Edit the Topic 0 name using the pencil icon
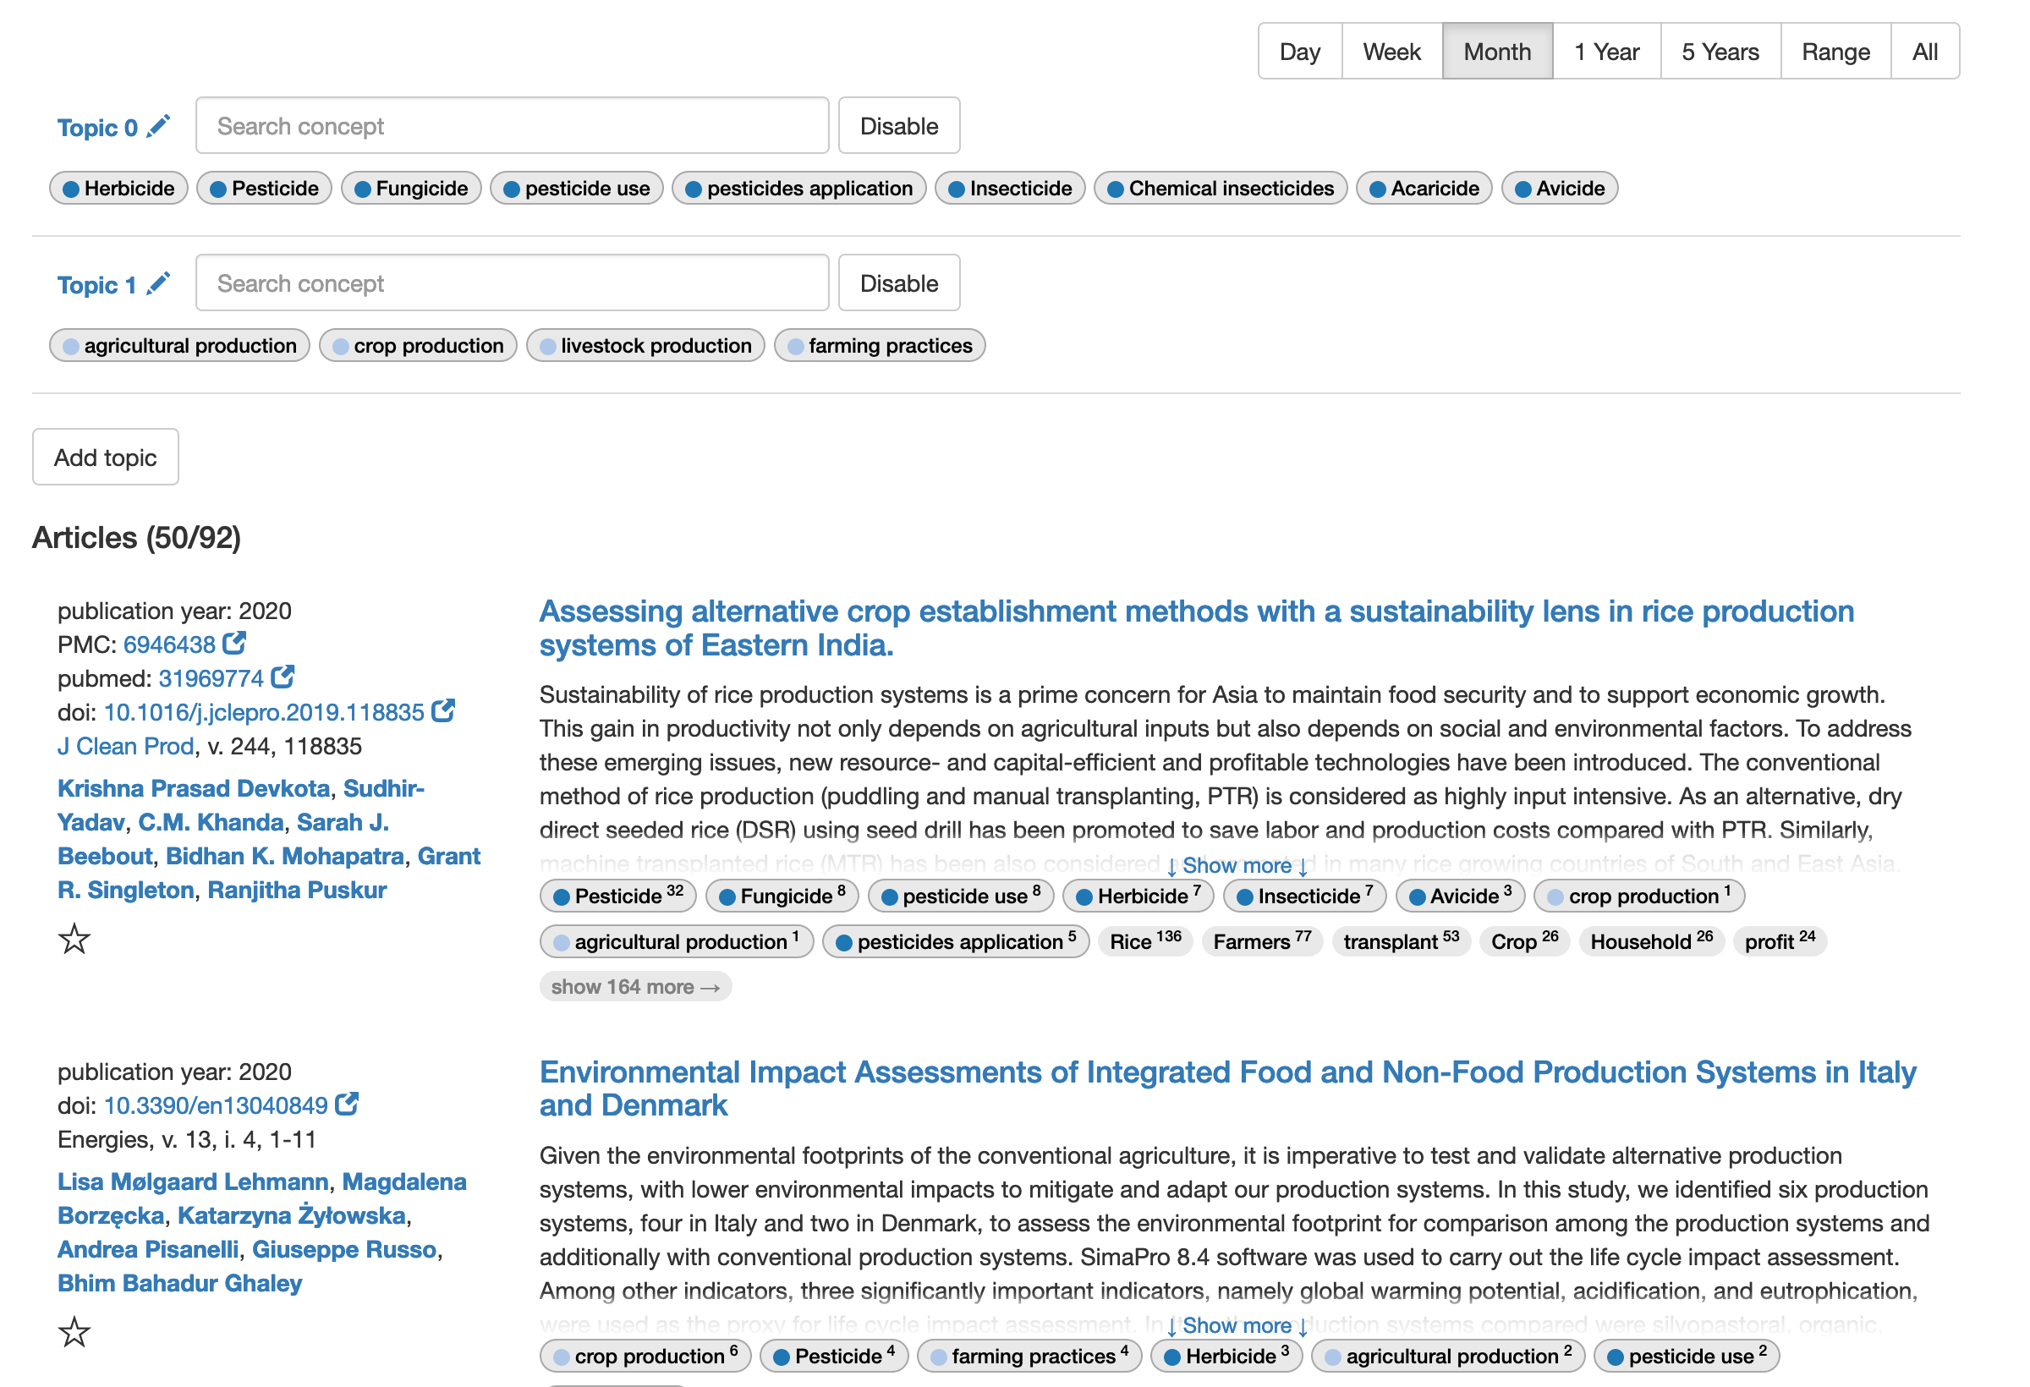This screenshot has width=2030, height=1387. (x=158, y=126)
